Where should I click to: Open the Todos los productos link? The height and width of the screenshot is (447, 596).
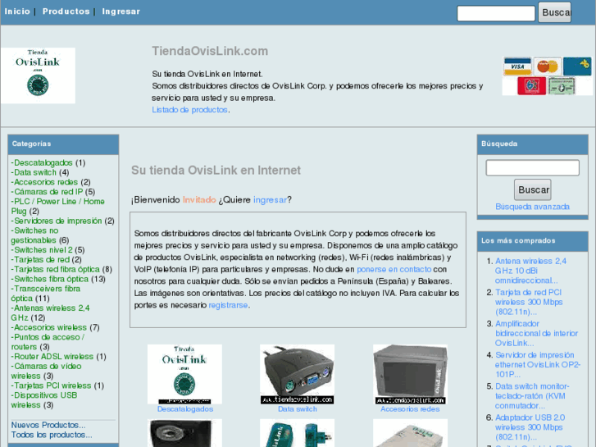click(52, 435)
